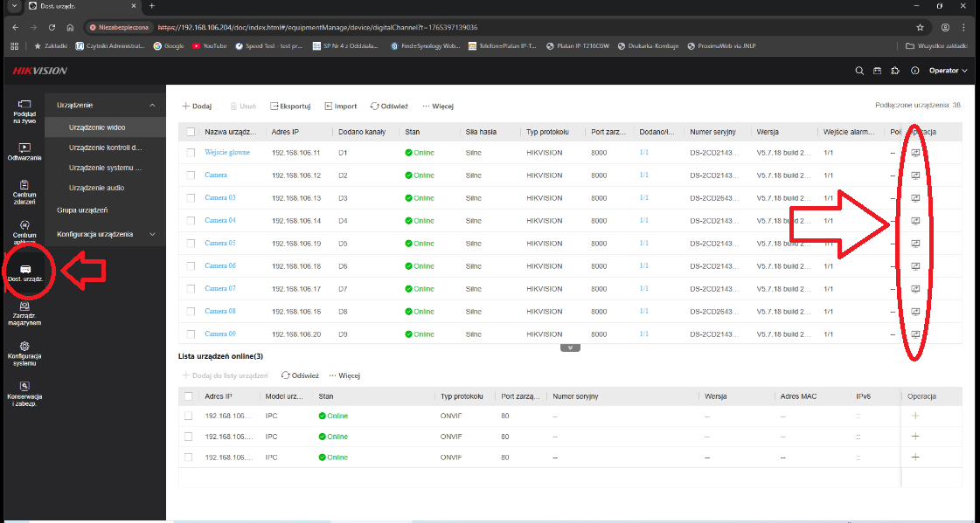Image resolution: width=980 pixels, height=523 pixels.
Task: Click the info icon beside Operator
Action: [914, 71]
